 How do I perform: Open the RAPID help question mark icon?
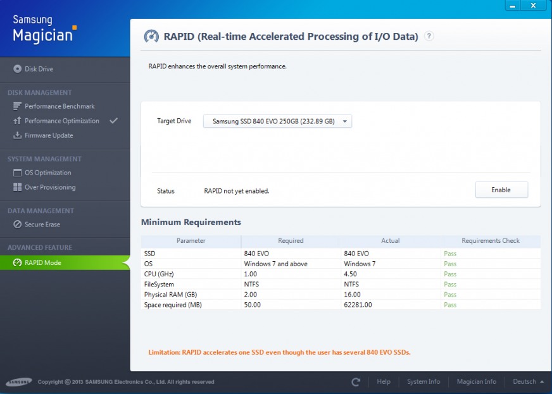(429, 37)
